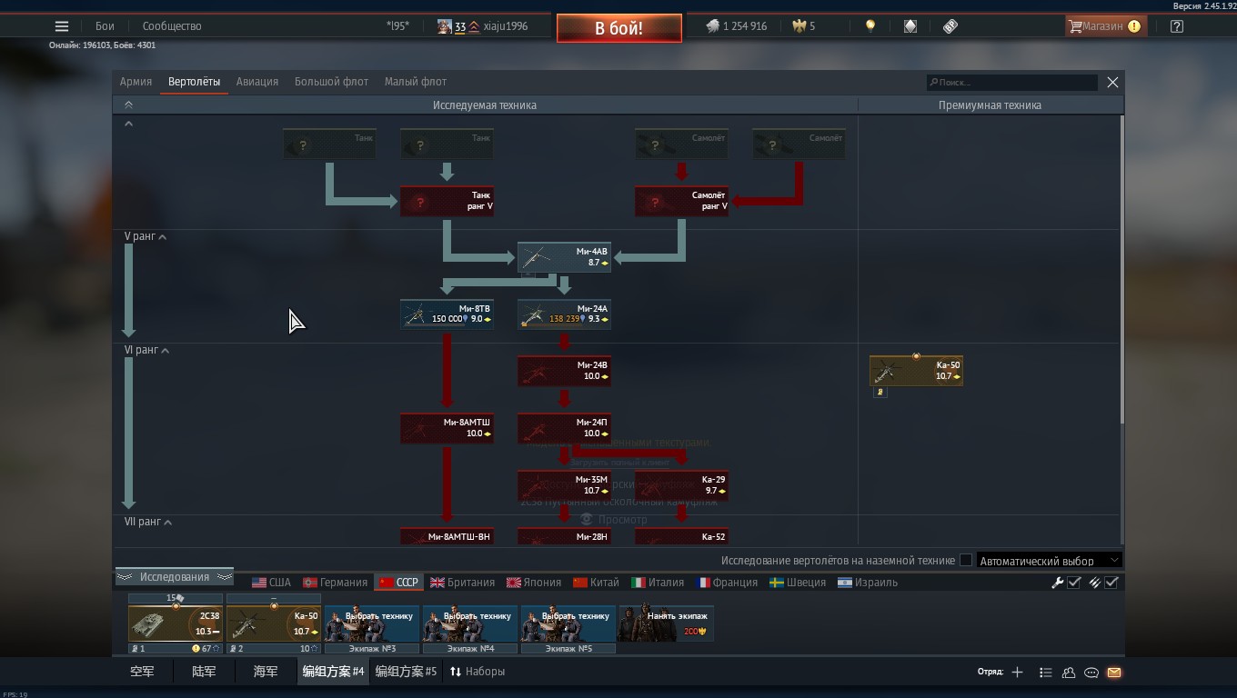Viewport: 1237px width, 698px height.
Task: Switch to the Авиация tab
Action: coord(257,82)
